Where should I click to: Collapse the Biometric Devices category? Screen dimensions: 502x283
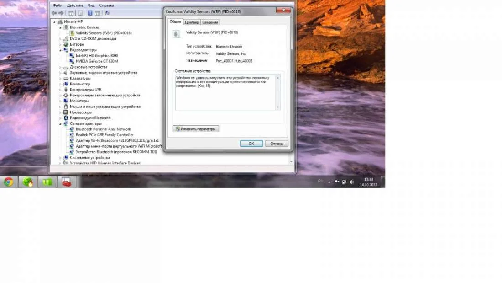(60, 27)
